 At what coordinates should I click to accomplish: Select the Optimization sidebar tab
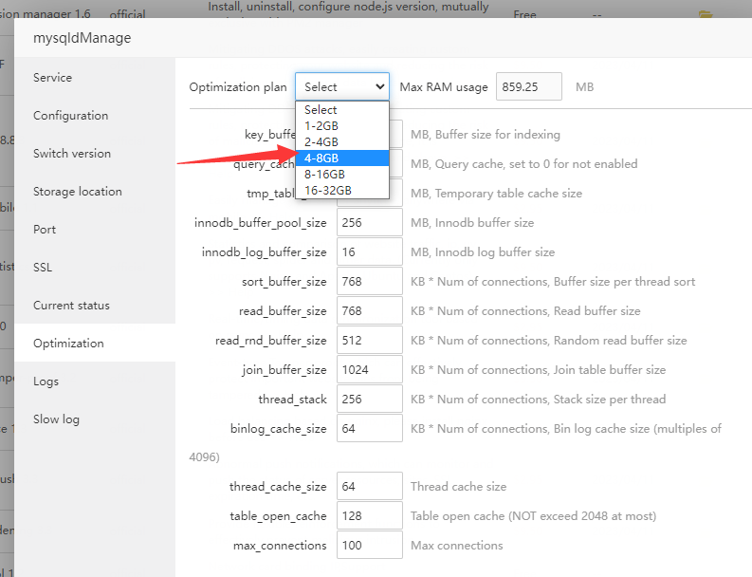(95, 343)
